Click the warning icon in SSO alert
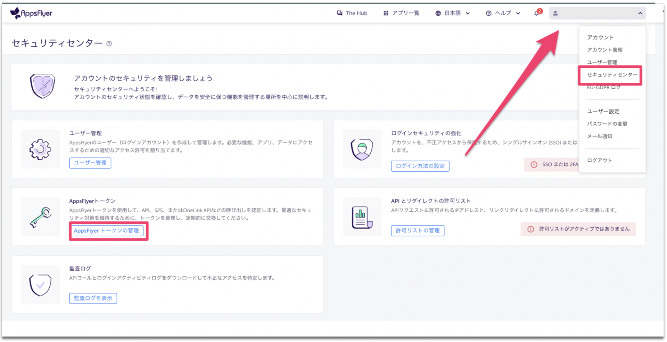Screen dimensions: 667x342 [534, 164]
